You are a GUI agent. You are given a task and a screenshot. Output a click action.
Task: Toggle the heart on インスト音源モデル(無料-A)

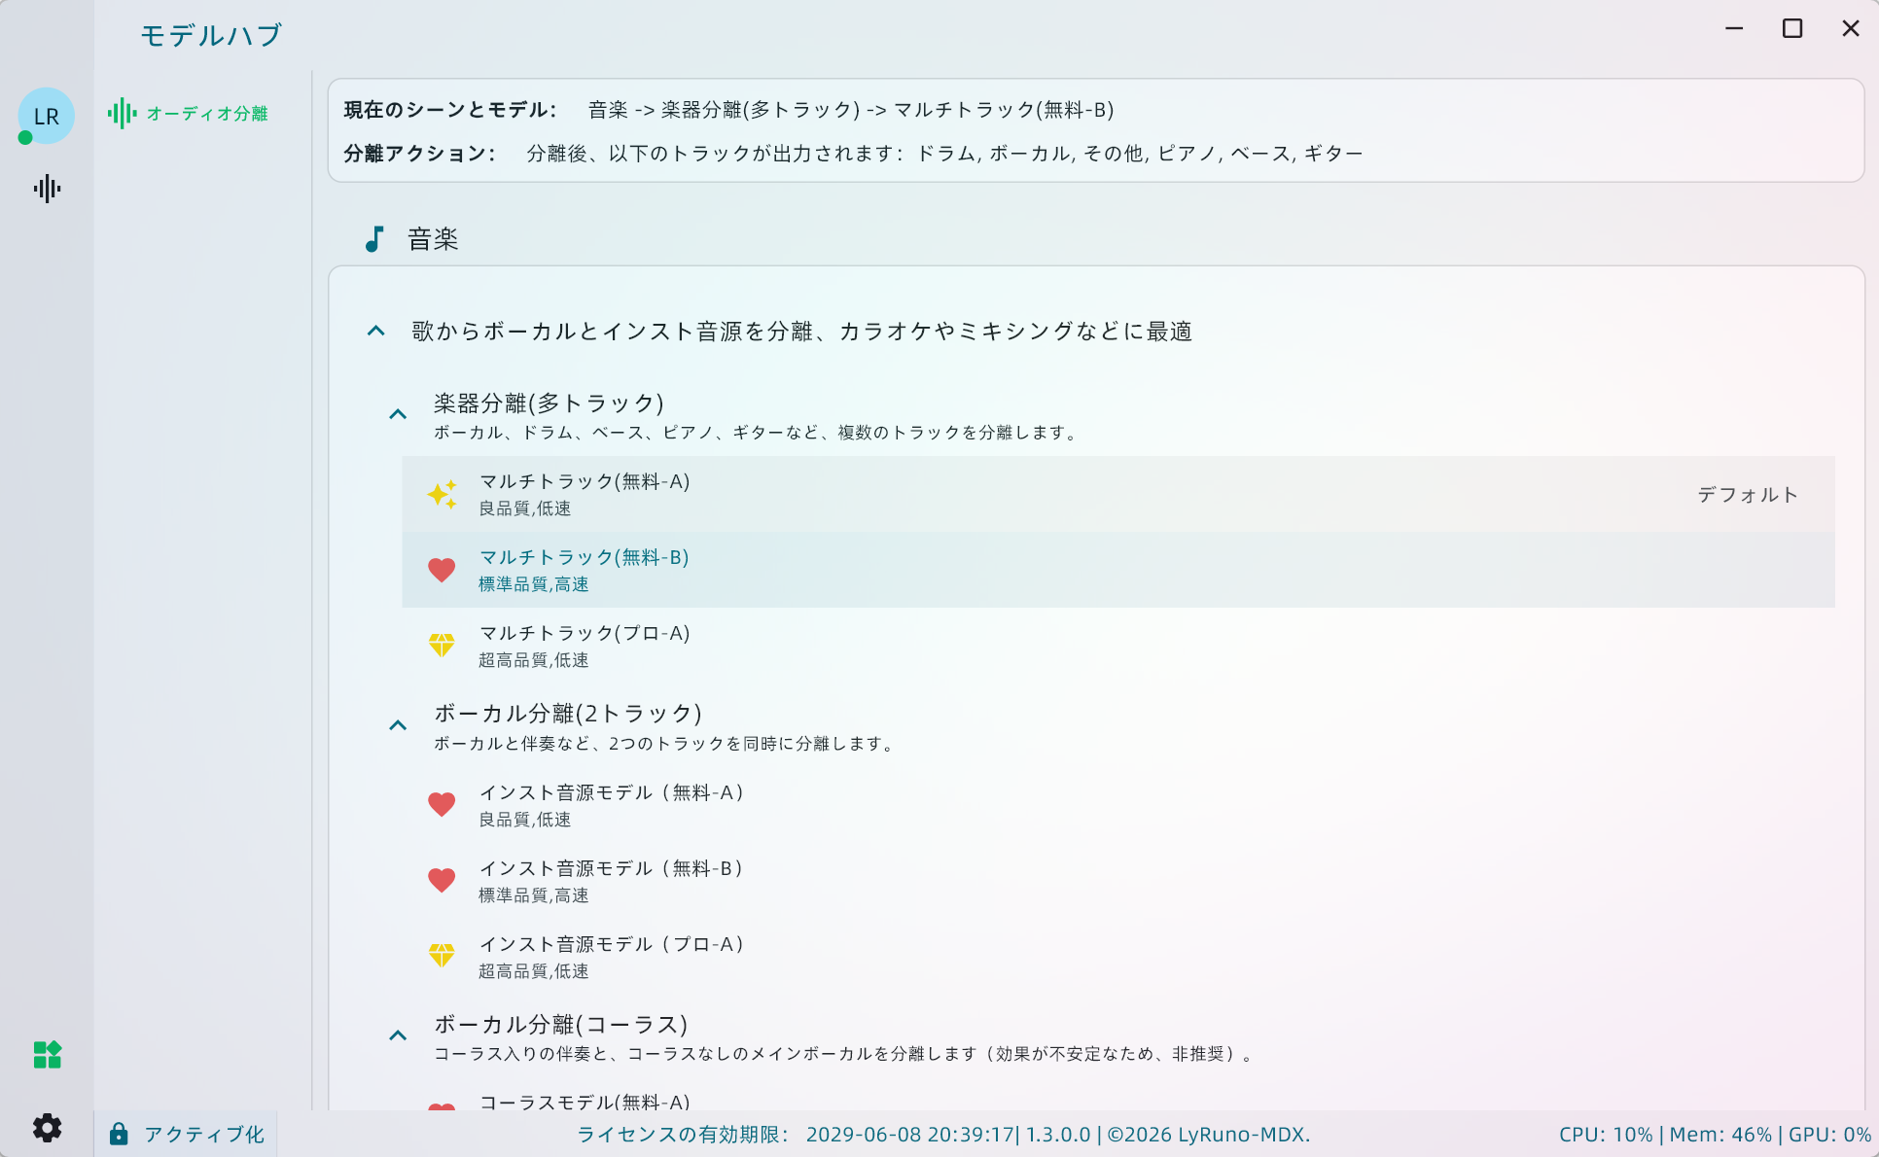pos(442,804)
